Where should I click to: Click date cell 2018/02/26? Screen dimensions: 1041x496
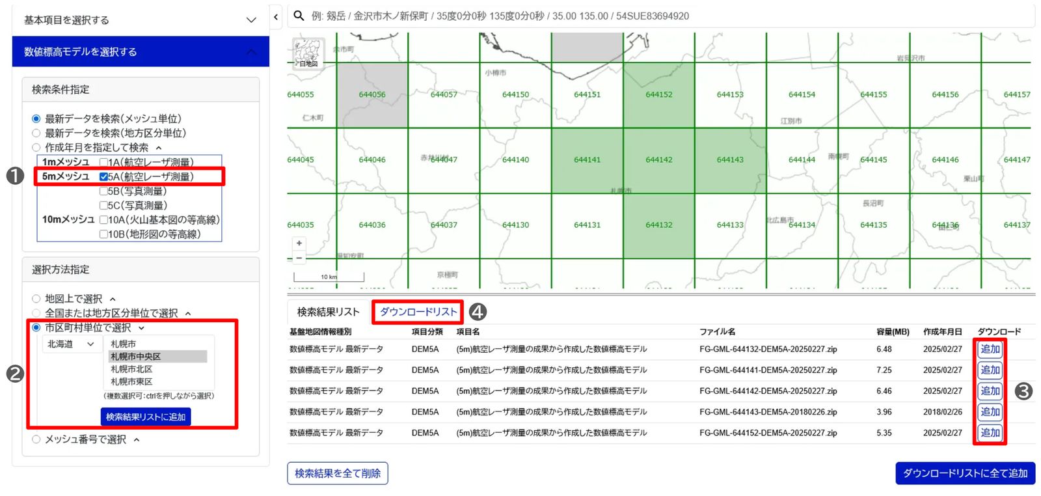(x=942, y=412)
